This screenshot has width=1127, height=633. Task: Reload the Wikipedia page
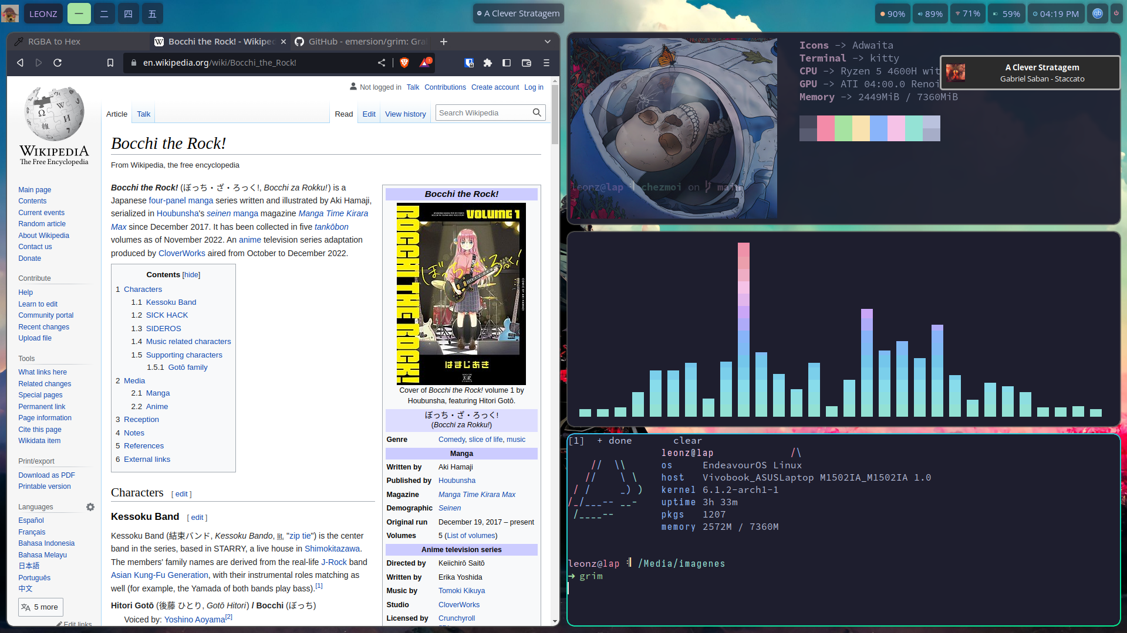click(x=58, y=63)
